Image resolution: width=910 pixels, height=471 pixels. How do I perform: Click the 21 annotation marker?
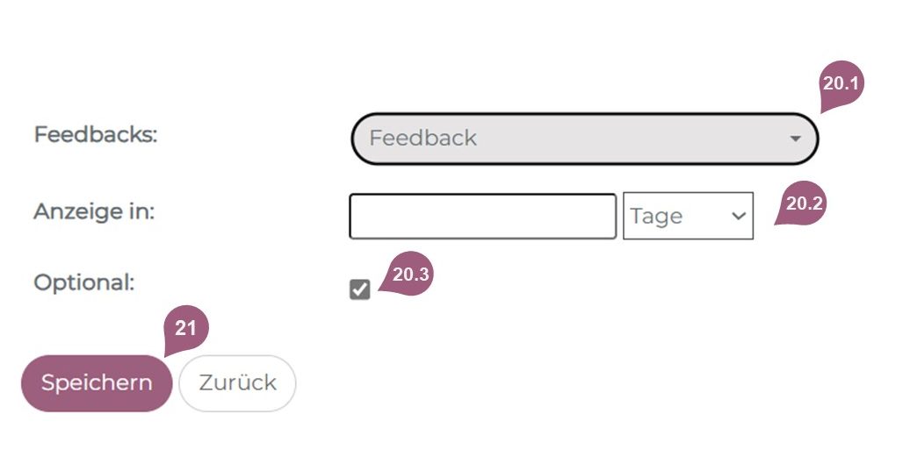[185, 331]
